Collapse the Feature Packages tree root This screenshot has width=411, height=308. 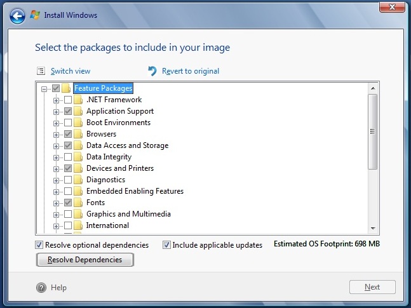pos(44,89)
